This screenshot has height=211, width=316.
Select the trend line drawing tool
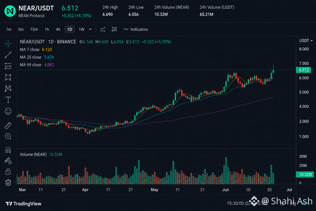[8, 55]
